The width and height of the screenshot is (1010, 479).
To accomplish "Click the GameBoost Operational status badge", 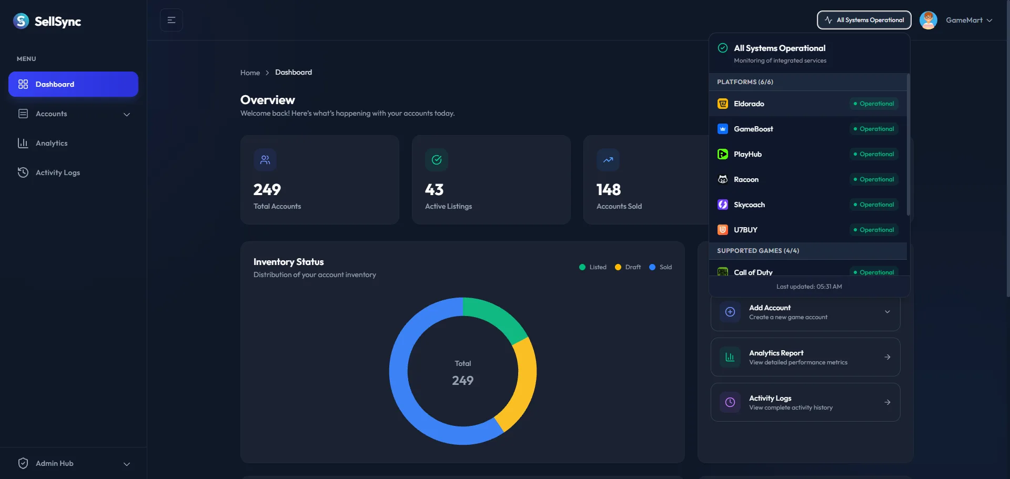I will 874,129.
